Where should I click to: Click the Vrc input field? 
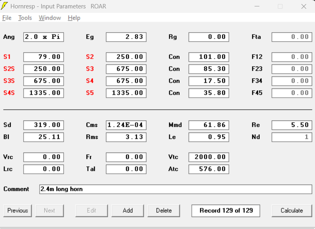44,157
